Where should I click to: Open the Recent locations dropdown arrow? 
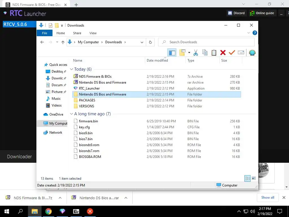tap(57, 42)
